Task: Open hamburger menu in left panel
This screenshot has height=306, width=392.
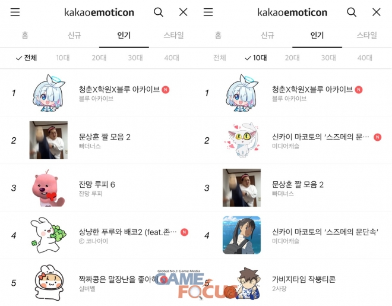Action: 15,12
